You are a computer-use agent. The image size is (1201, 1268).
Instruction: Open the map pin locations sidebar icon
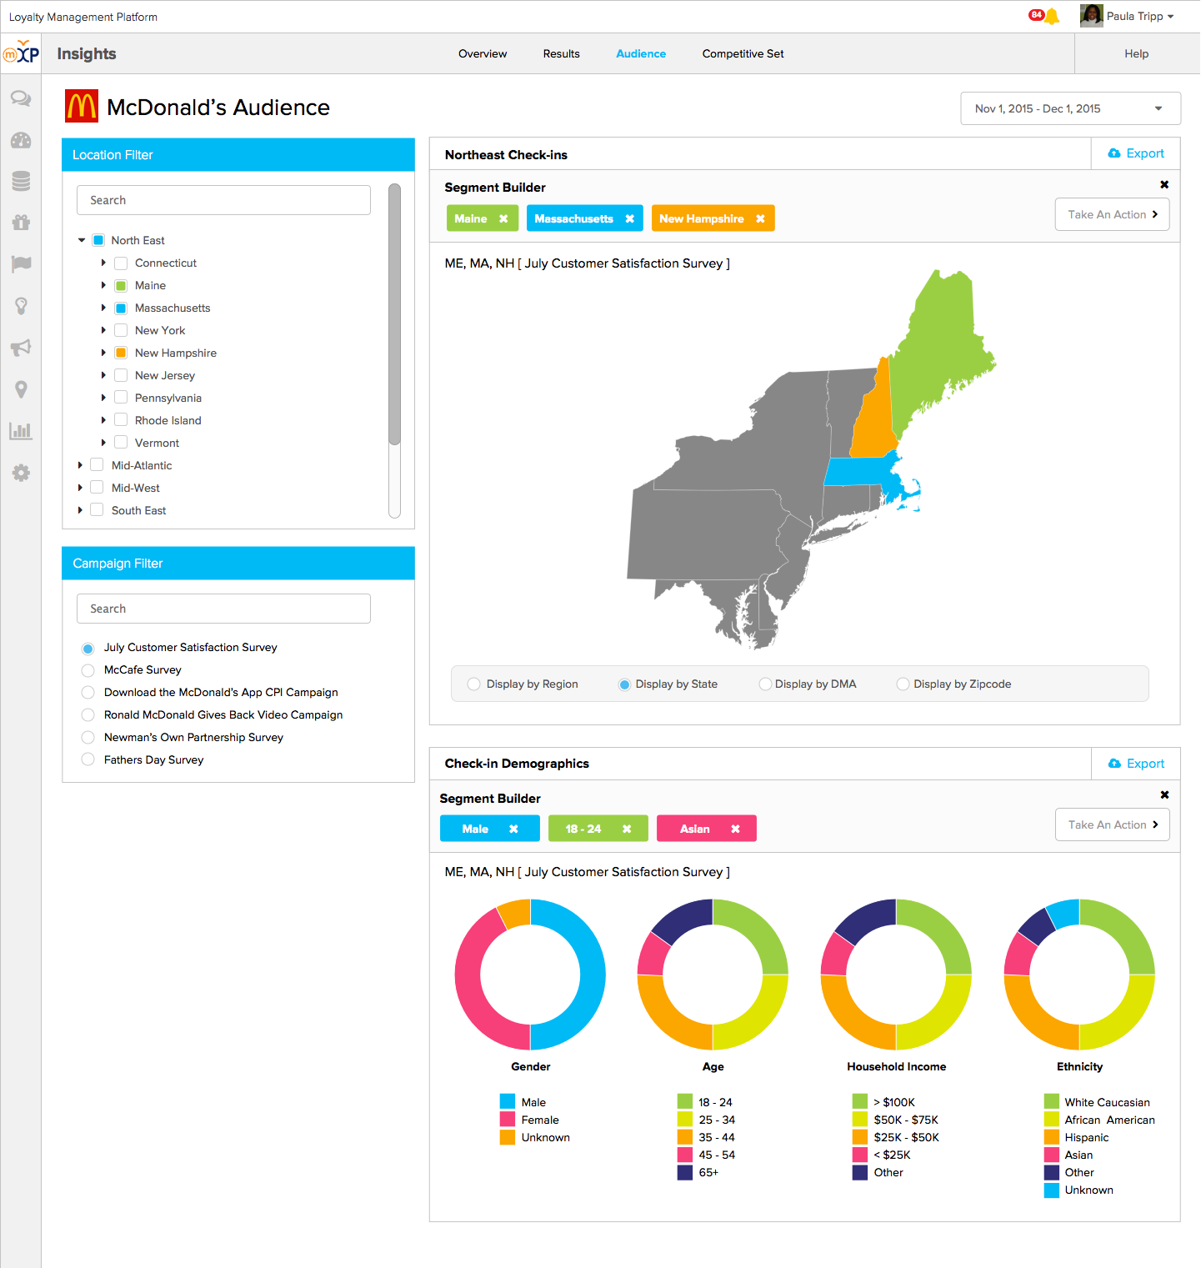click(x=21, y=389)
